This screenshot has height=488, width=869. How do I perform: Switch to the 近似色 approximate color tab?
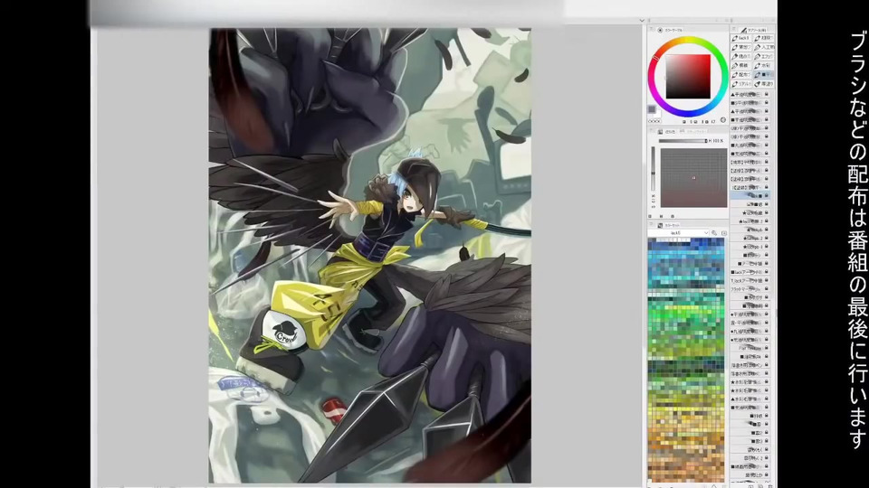pos(668,132)
